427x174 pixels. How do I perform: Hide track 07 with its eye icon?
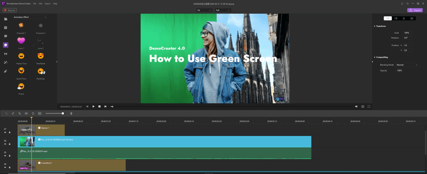(5, 132)
